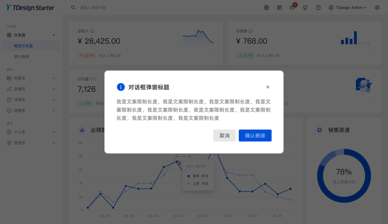The width and height of the screenshot is (388, 224).
Task: Click the search magnifier icon
Action: click(x=73, y=8)
